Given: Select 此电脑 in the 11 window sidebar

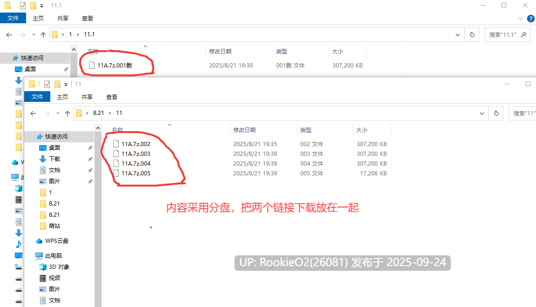Looking at the screenshot, I should pyautogui.click(x=54, y=255).
